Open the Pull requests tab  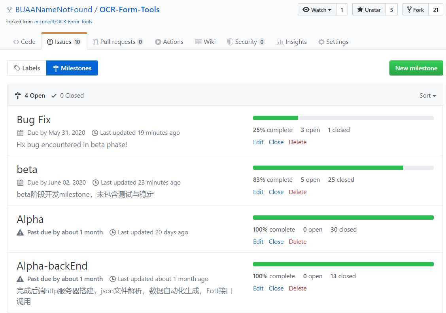(118, 42)
